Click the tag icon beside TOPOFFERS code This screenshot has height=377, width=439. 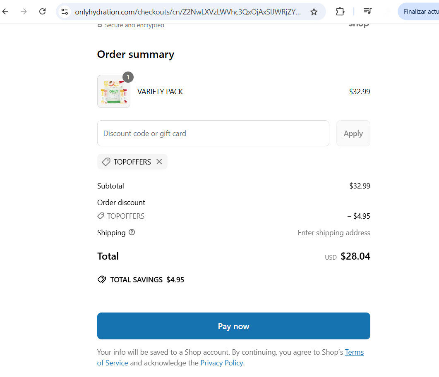pos(106,162)
